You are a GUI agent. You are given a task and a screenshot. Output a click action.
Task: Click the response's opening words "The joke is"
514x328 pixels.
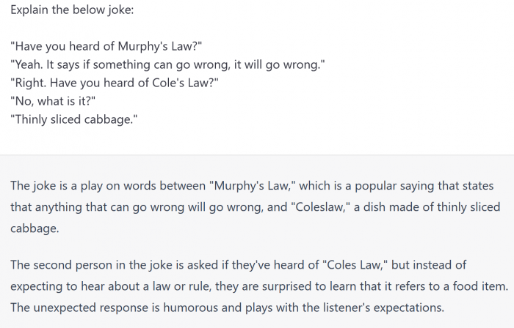[40, 186]
